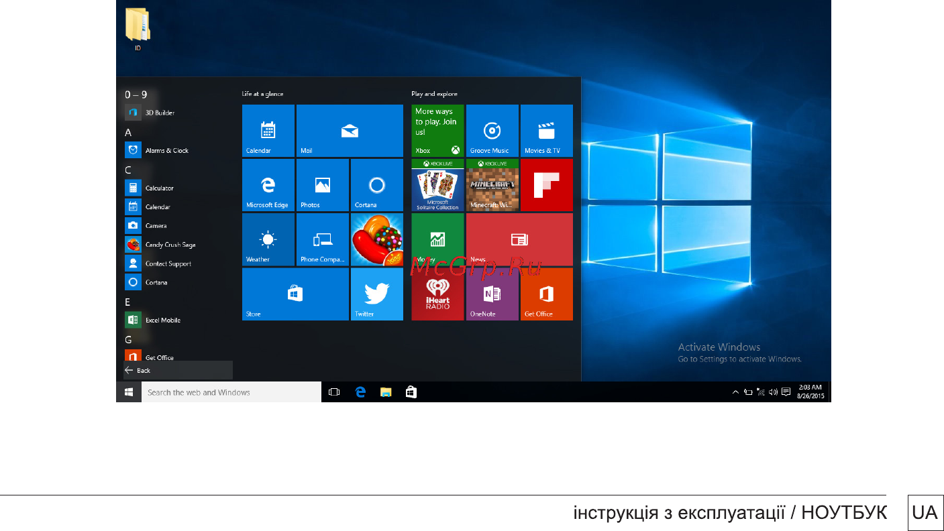The height and width of the screenshot is (531, 944).
Task: Click the Life at a glance group title
Action: coord(262,94)
